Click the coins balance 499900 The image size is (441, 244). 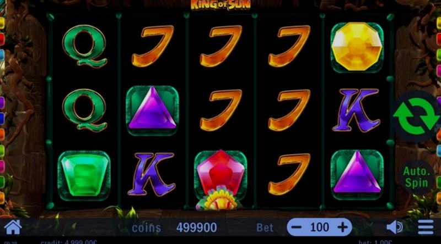click(x=197, y=228)
